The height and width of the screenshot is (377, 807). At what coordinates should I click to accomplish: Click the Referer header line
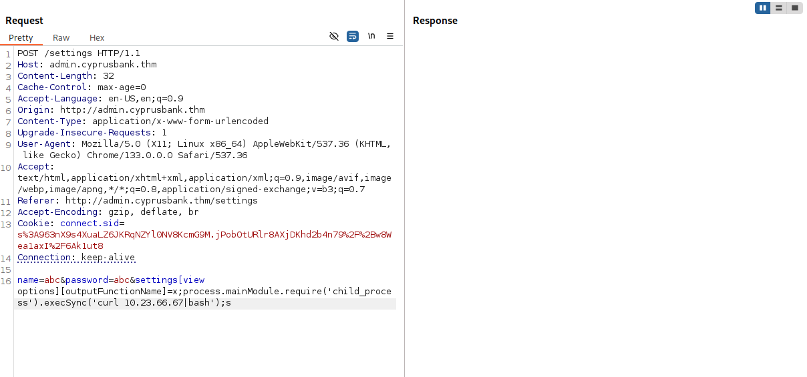click(138, 201)
